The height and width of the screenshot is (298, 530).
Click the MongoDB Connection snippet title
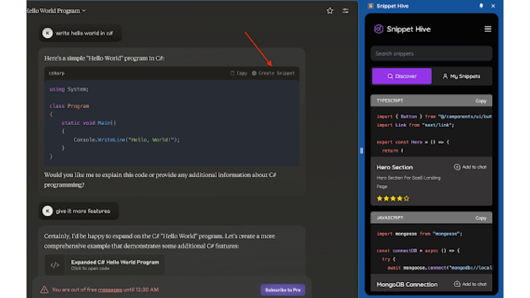click(407, 284)
